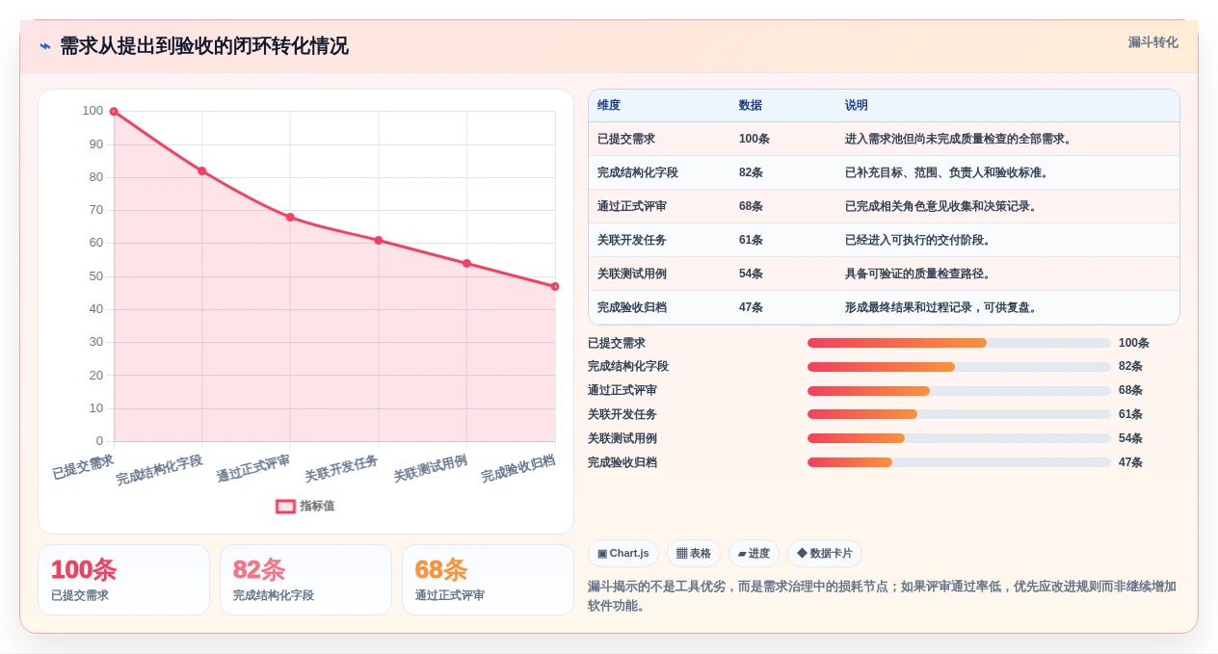Toggle the 指标值 legend swatch
This screenshot has height=654, width=1218.
click(285, 506)
